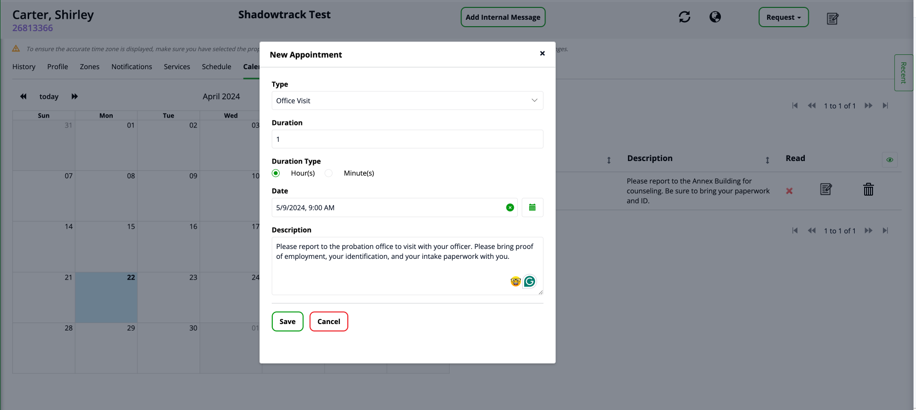Click the globe icon in header
916x410 pixels.
pyautogui.click(x=715, y=17)
